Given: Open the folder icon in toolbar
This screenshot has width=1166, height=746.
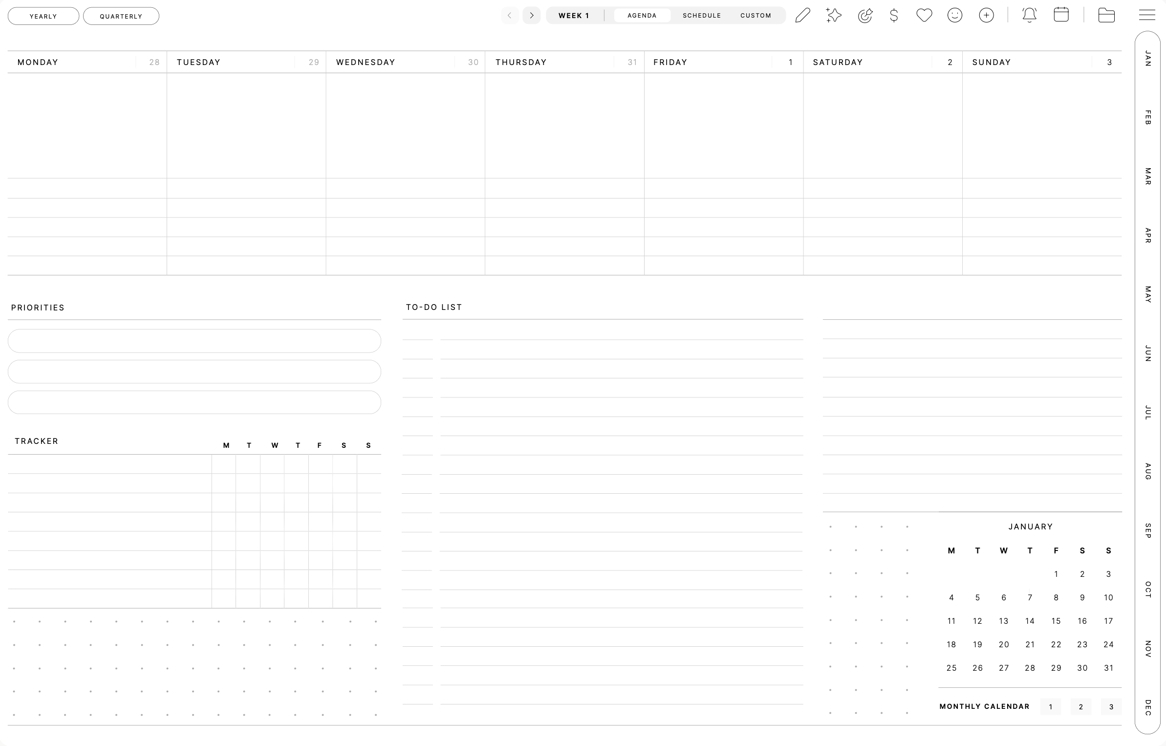Looking at the screenshot, I should click(x=1106, y=15).
